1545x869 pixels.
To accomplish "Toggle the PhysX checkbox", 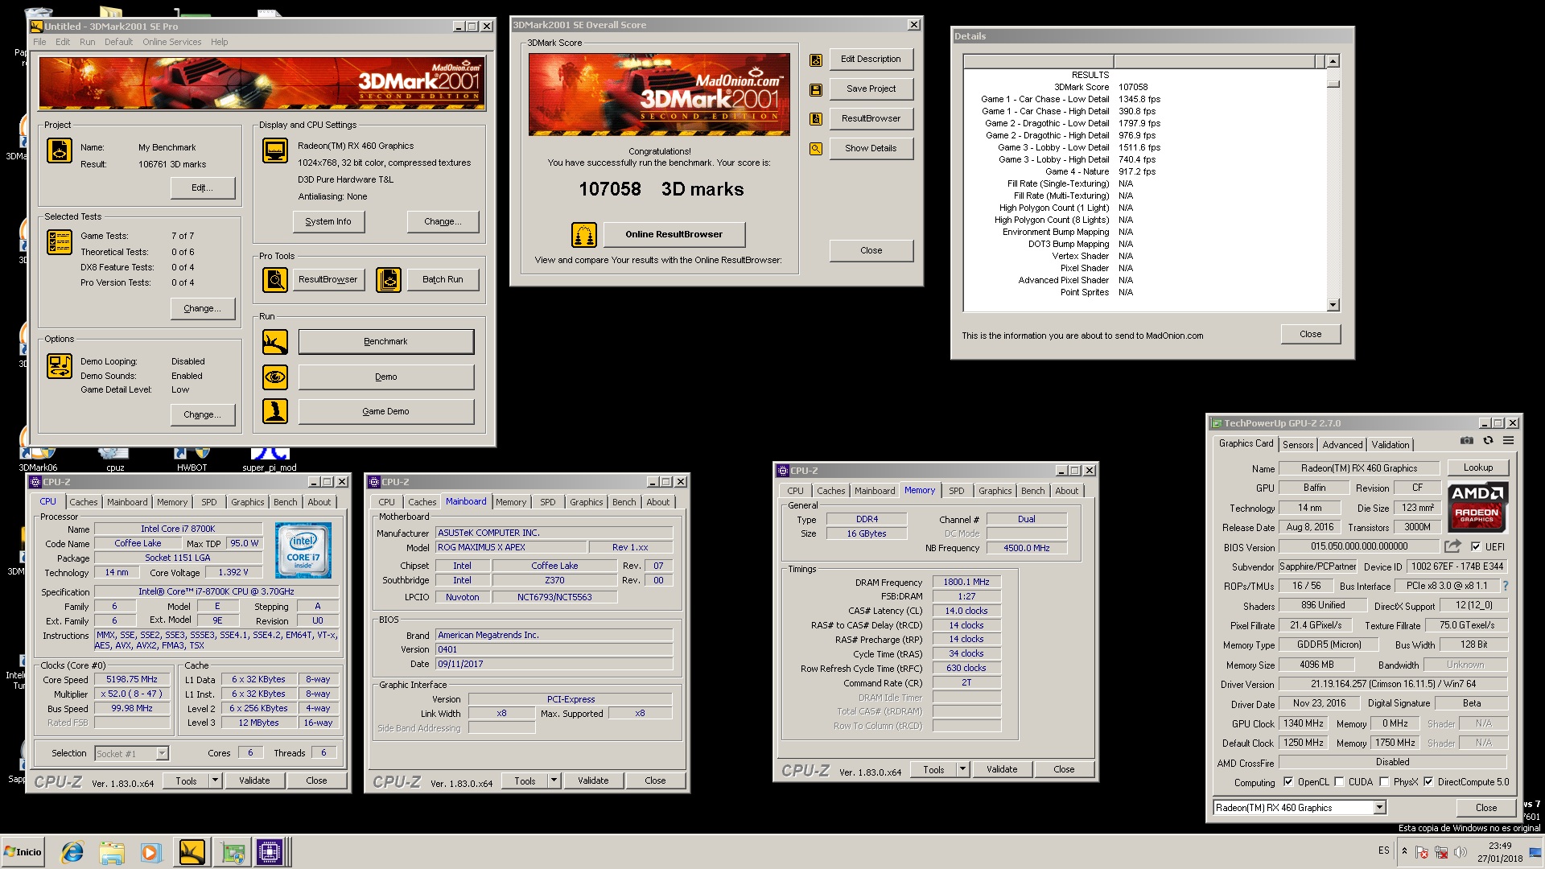I will tap(1384, 781).
